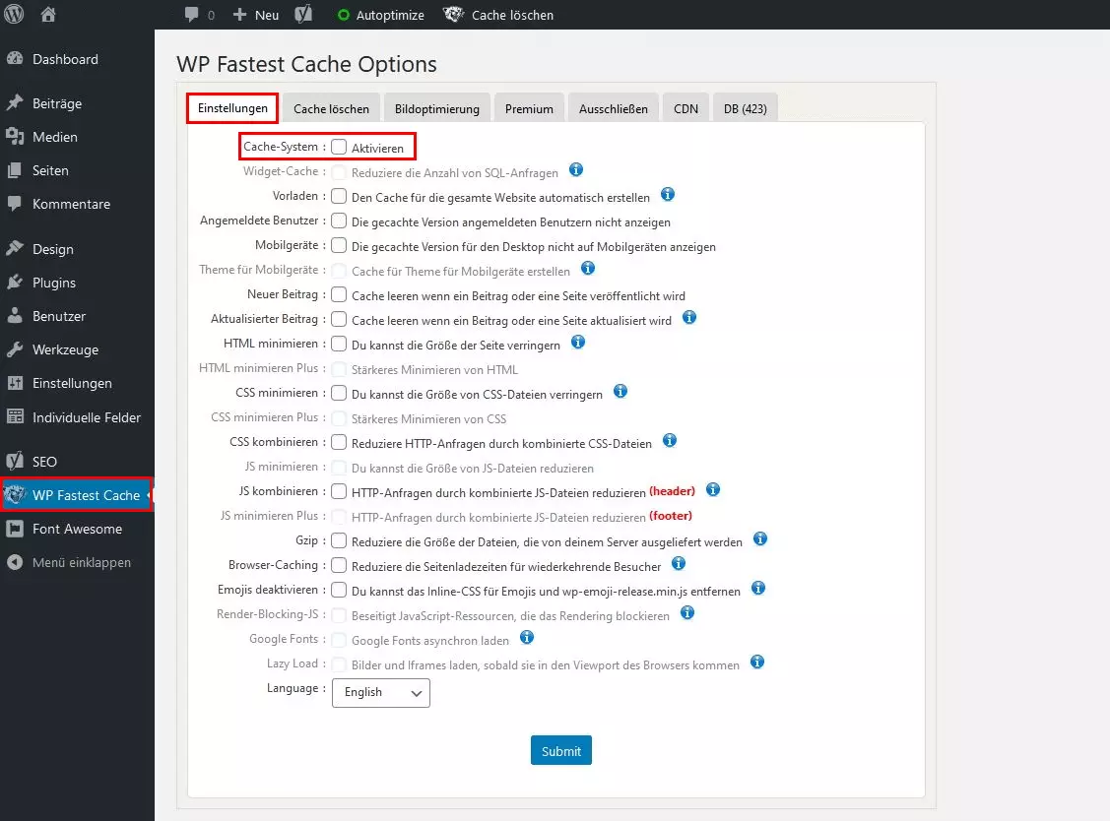
Task: Click the Plugins plug icon
Action: pos(15,282)
